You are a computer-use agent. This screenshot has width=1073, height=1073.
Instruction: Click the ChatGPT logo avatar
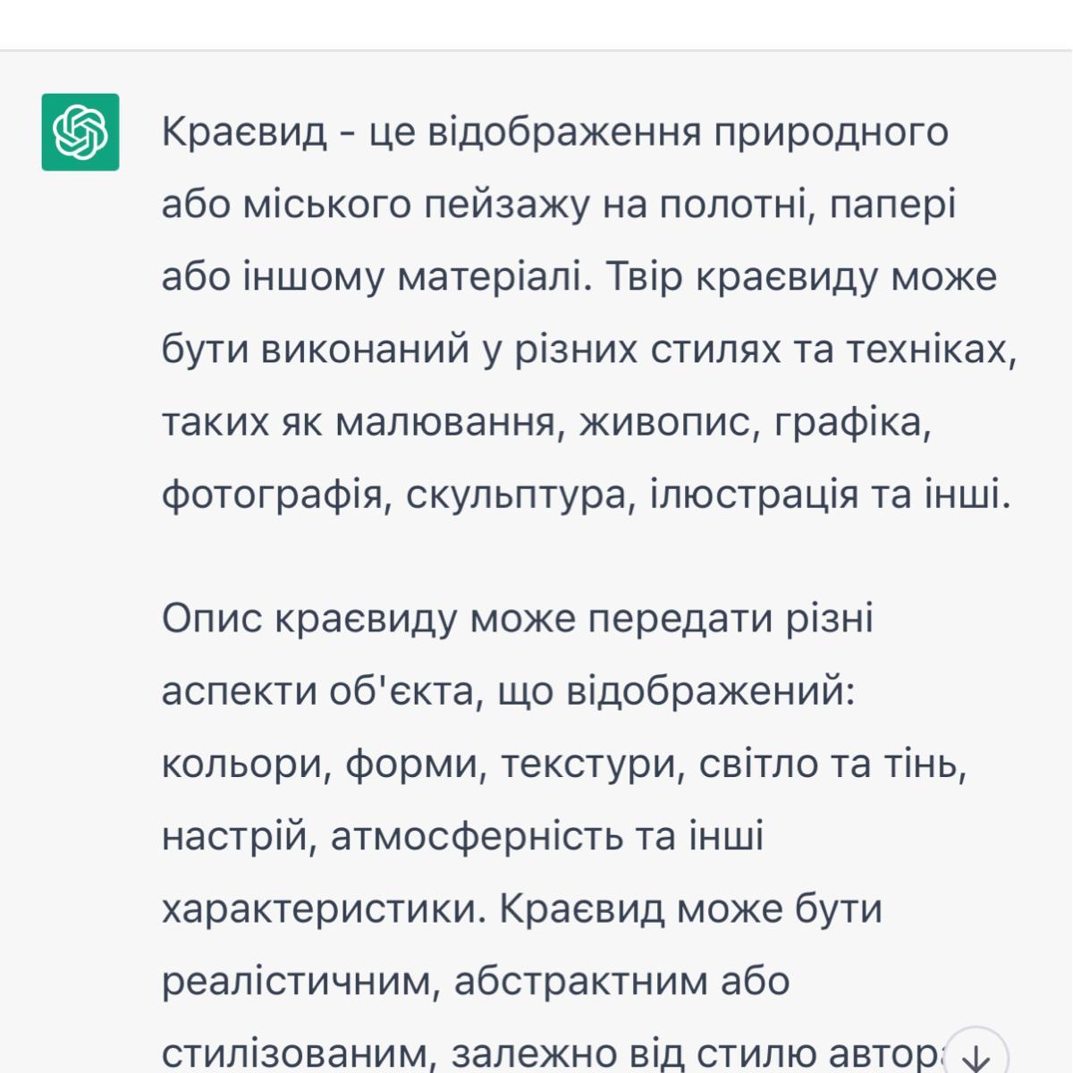pyautogui.click(x=80, y=131)
